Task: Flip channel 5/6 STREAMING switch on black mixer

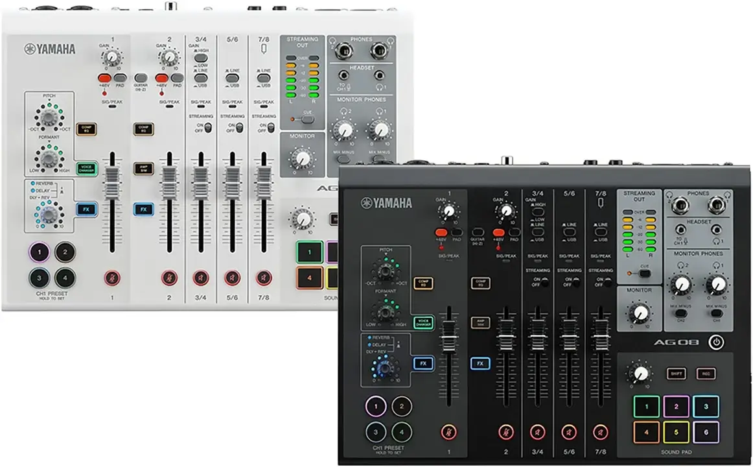Action: pyautogui.click(x=576, y=282)
